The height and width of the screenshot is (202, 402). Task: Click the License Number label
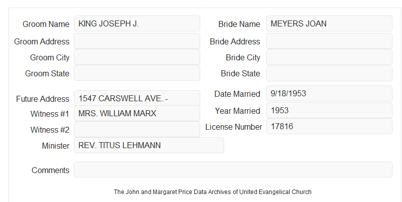point(234,127)
